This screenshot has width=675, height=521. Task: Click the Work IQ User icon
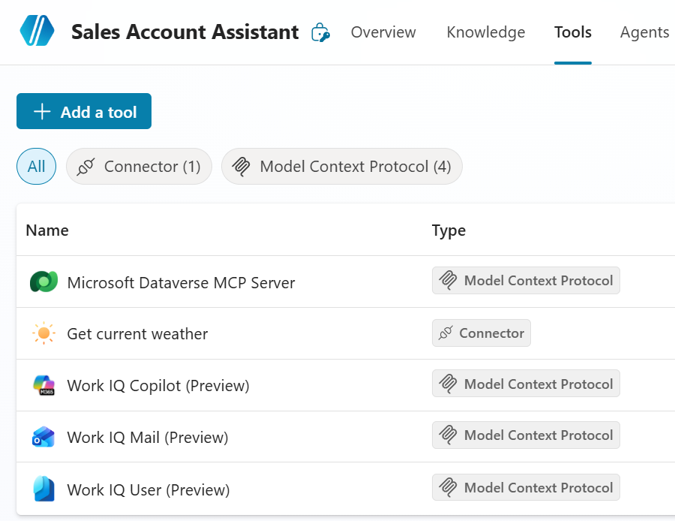pyautogui.click(x=44, y=489)
